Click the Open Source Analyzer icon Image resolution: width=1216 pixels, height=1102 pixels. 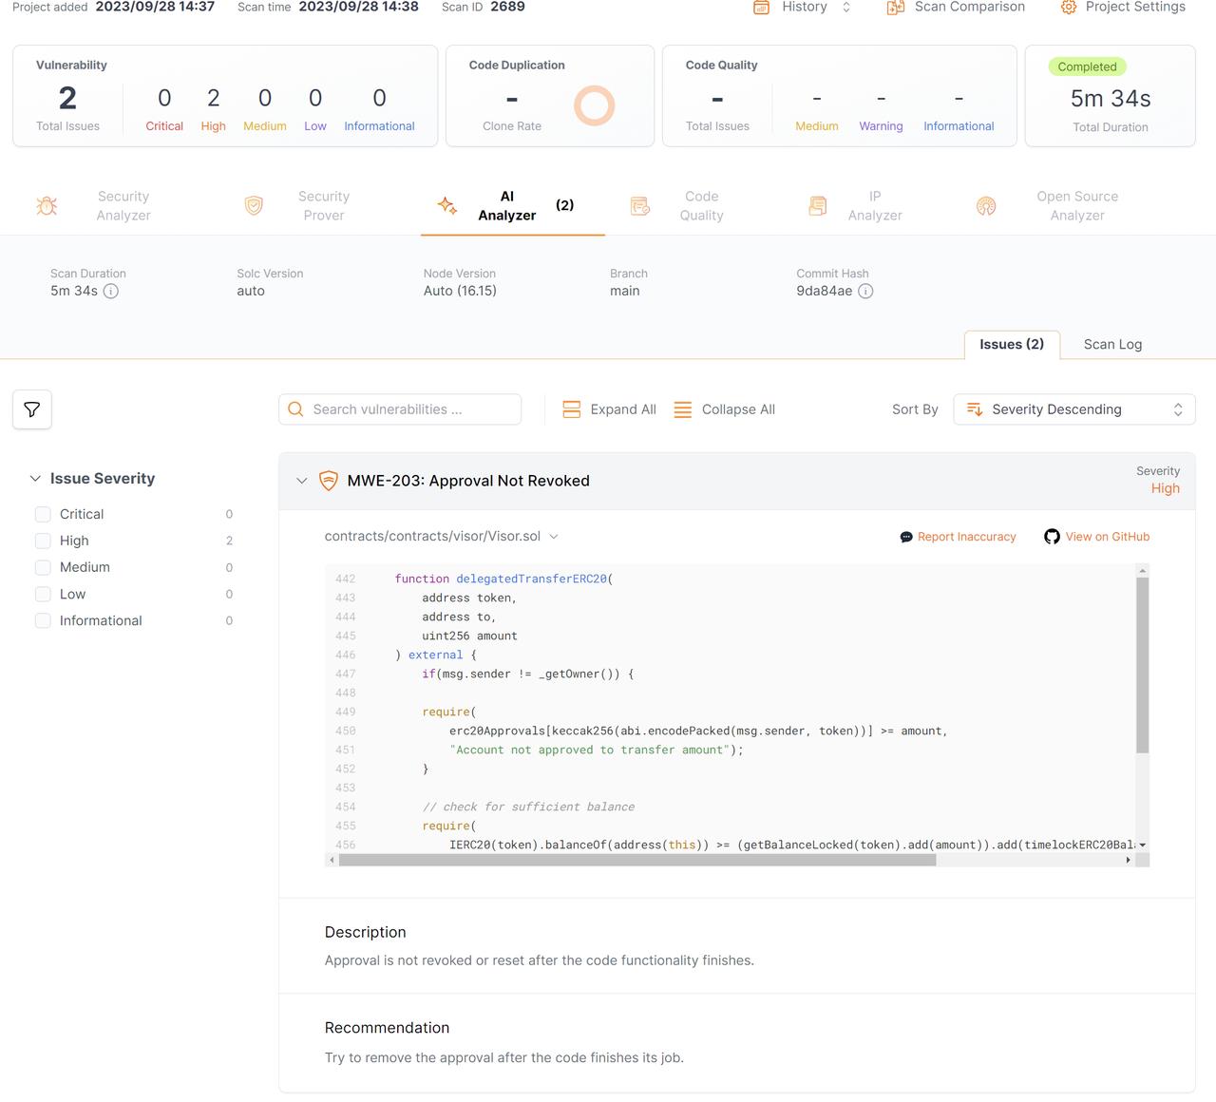(986, 205)
